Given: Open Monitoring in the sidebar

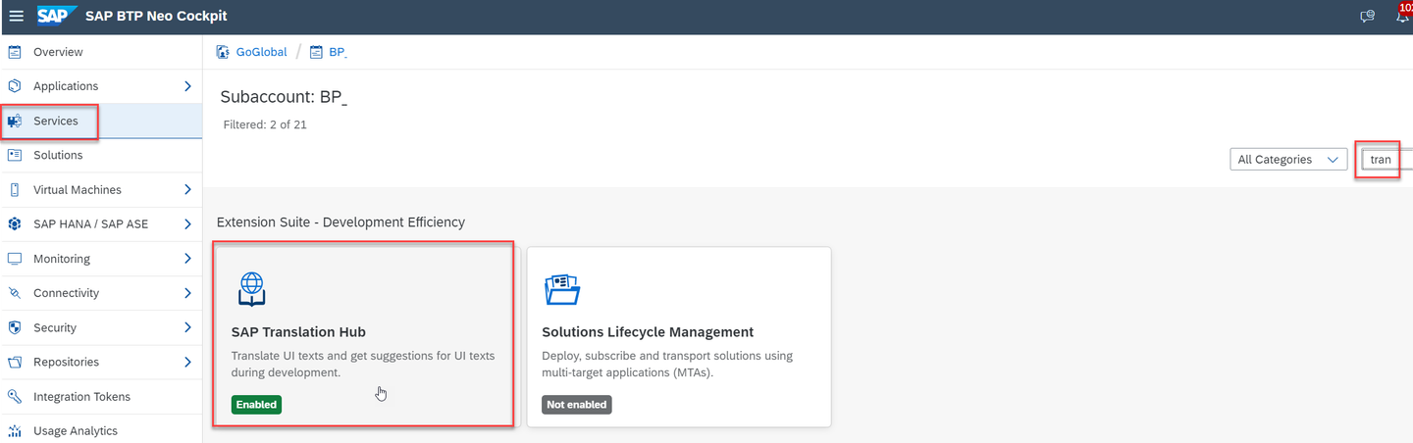Looking at the screenshot, I should click(62, 259).
